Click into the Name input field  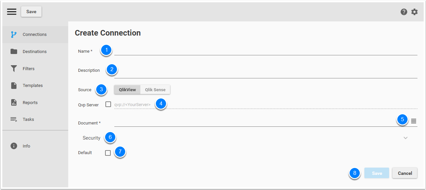pos(231,52)
